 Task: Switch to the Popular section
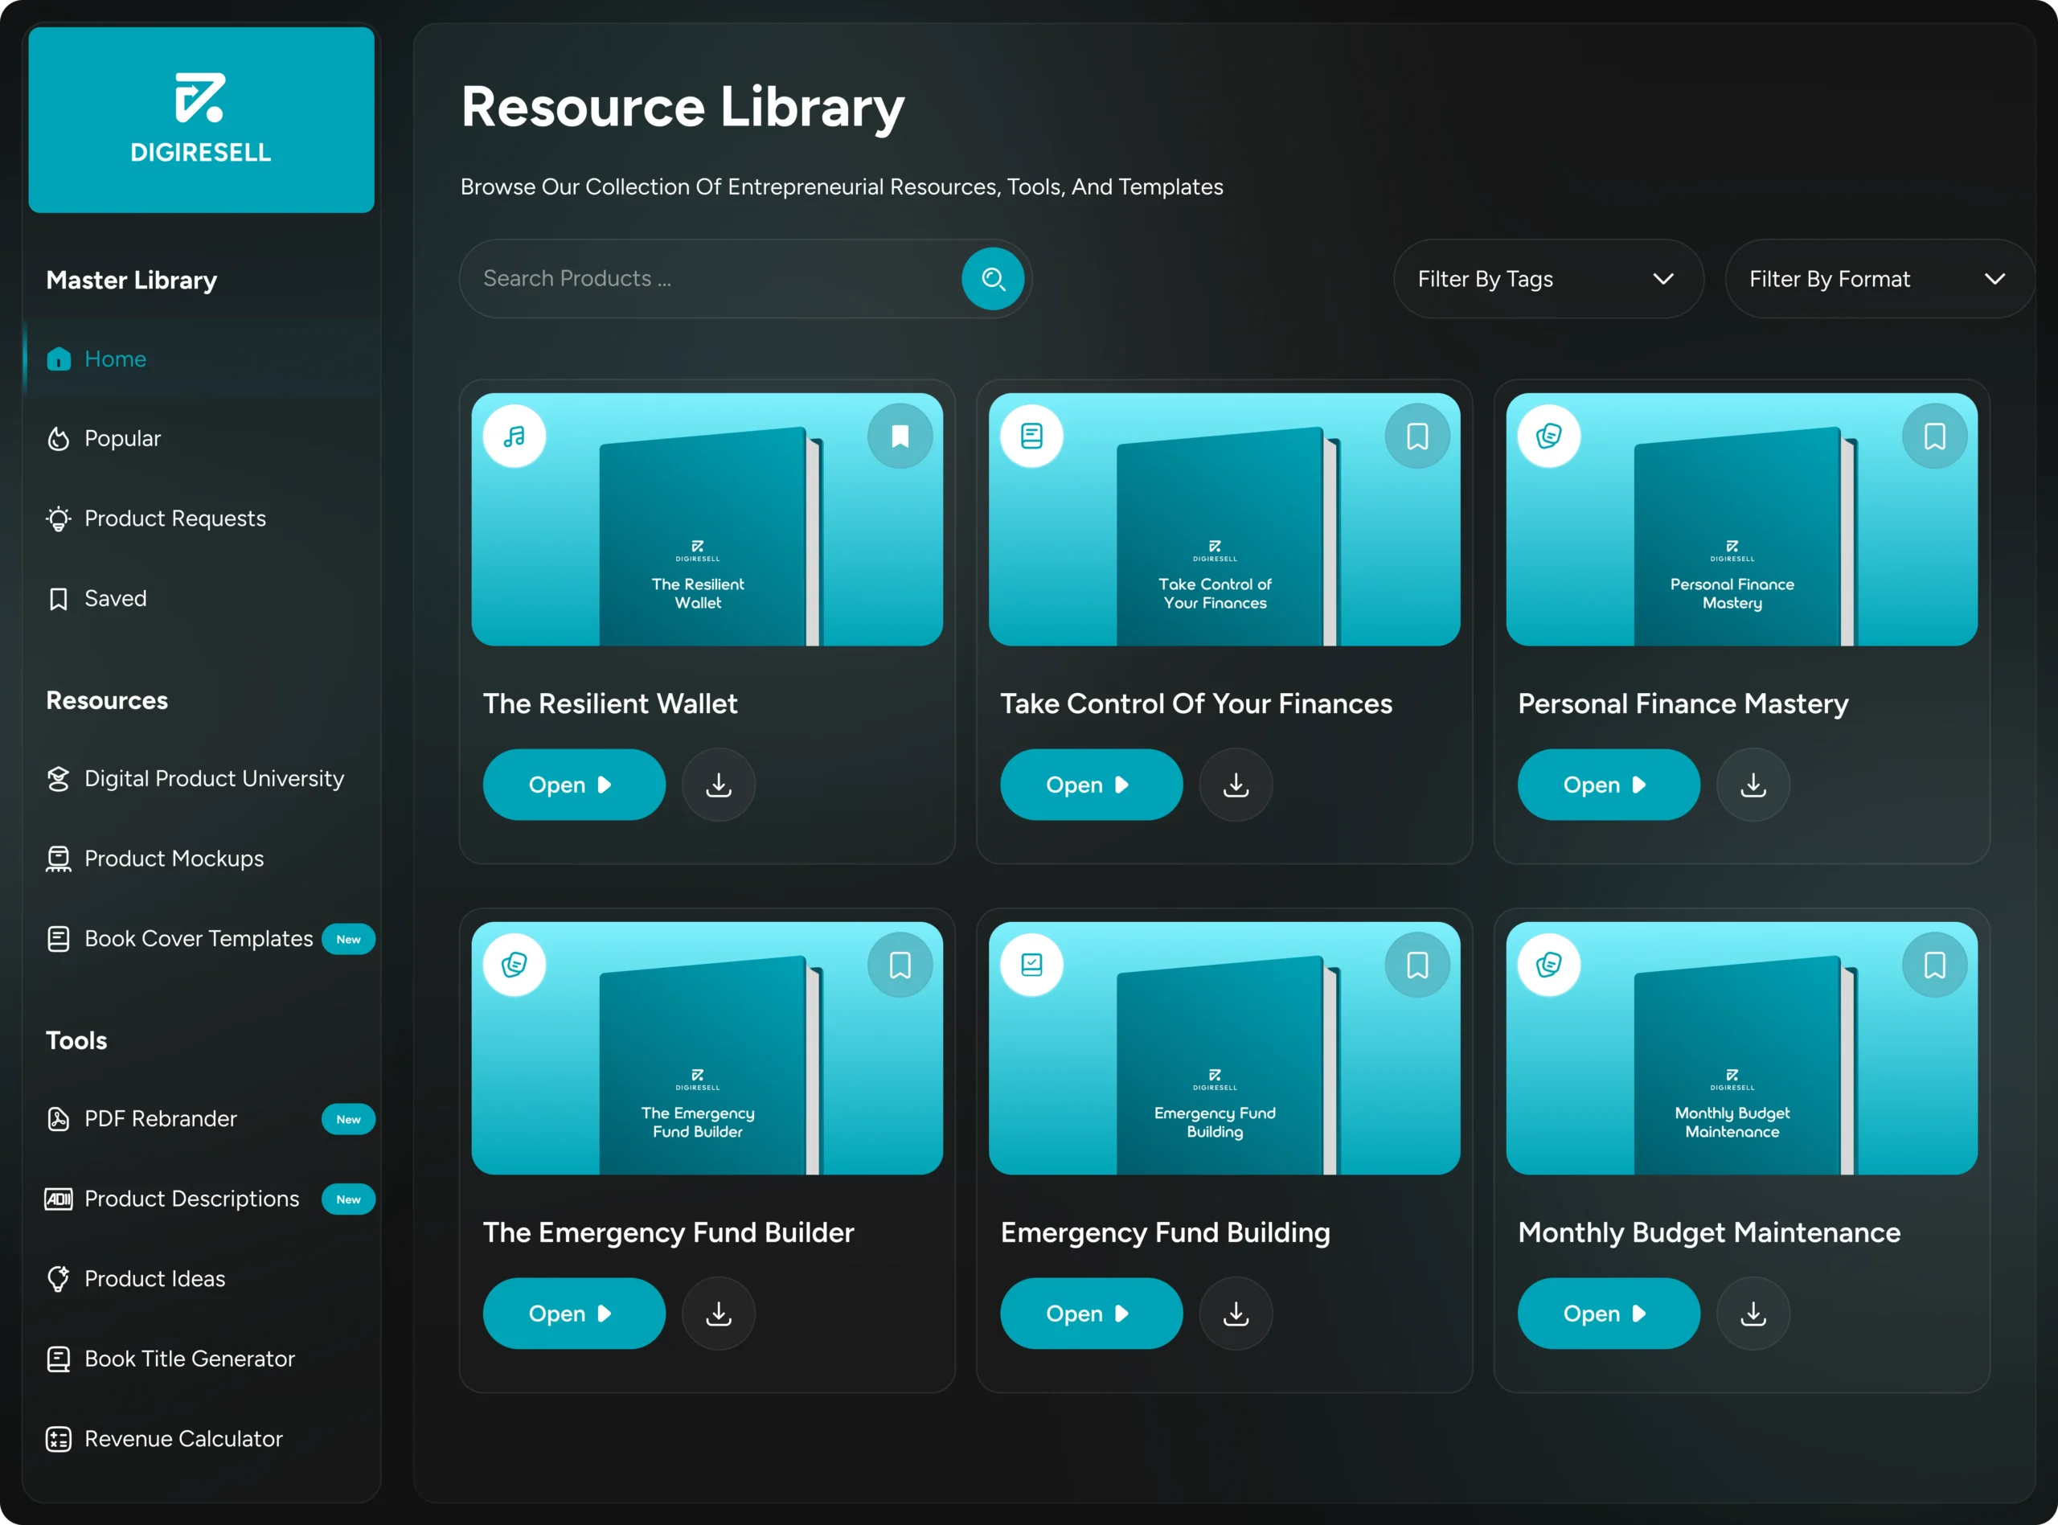pyautogui.click(x=122, y=437)
